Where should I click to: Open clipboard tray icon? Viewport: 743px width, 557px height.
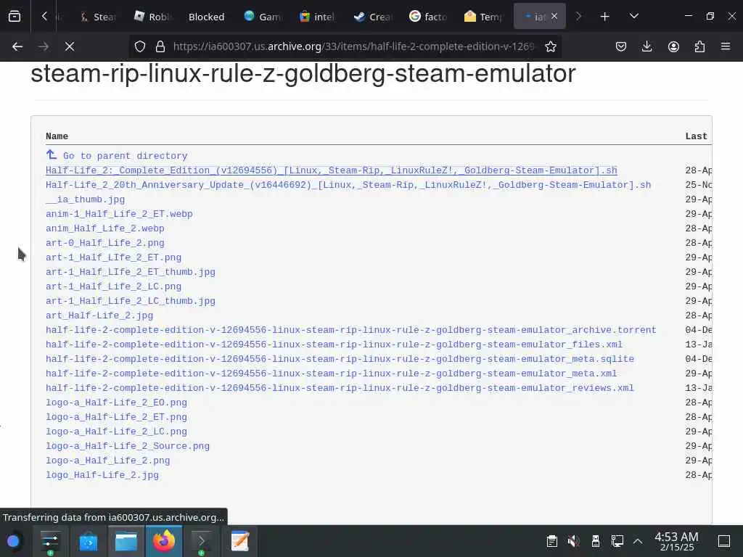[x=551, y=541]
